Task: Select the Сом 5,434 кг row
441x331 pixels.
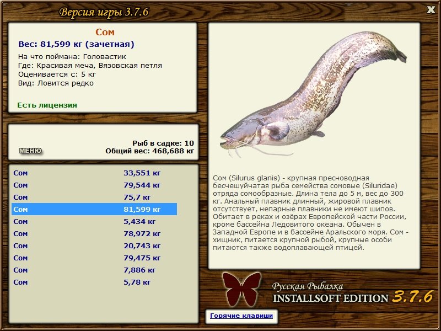Action: tap(94, 221)
